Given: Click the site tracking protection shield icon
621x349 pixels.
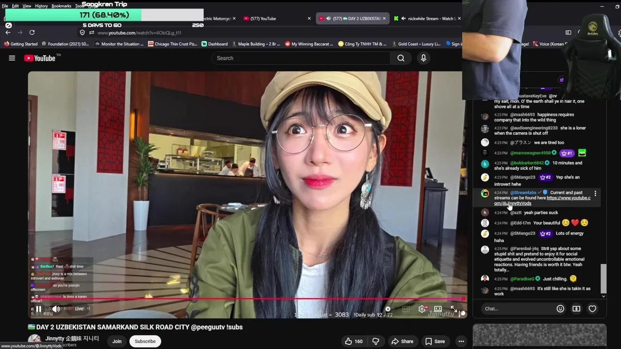Looking at the screenshot, I should point(82,32).
